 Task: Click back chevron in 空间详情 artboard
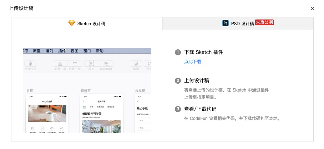[x=83, y=101]
